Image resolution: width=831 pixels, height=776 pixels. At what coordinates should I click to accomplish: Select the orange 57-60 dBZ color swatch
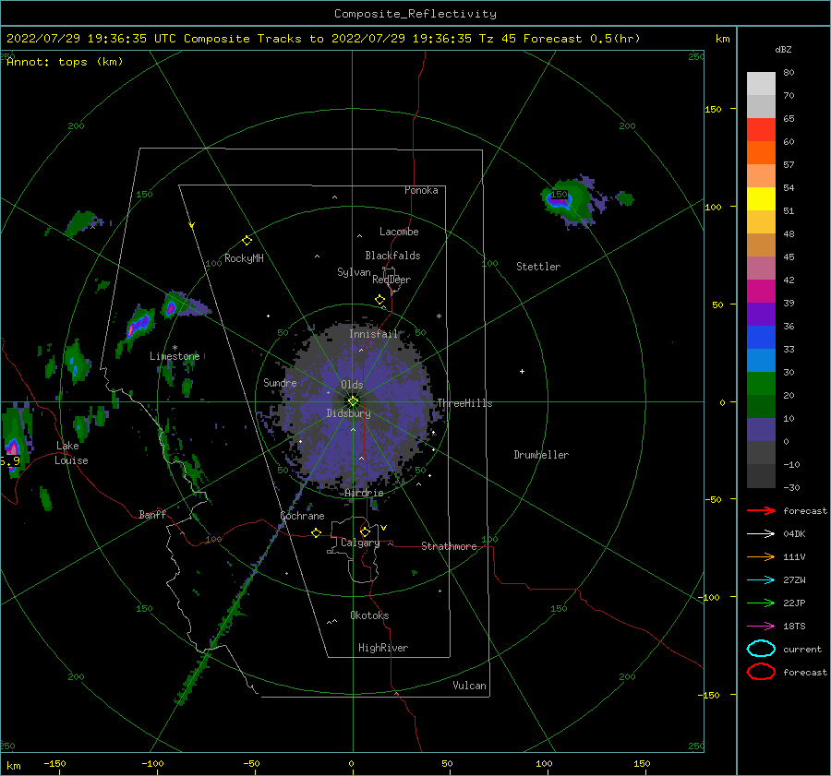[761, 152]
